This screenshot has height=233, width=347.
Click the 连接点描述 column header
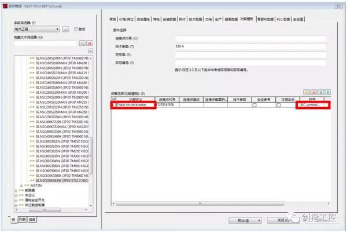[191, 100]
